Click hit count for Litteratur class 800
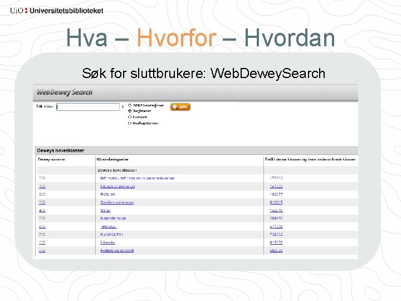401x301 pixels. [276, 242]
